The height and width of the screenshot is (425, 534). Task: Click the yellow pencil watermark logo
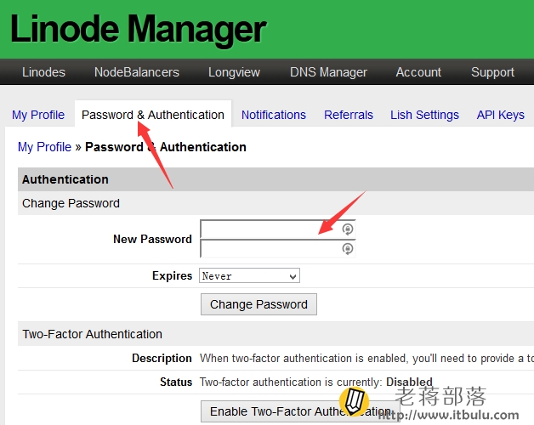point(354,401)
